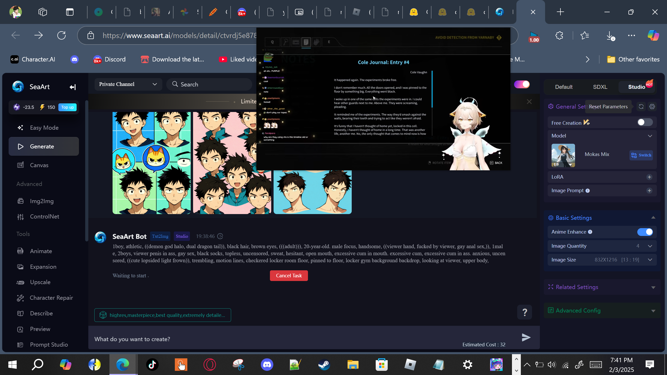Add an Image Prompt with the plus icon

click(x=649, y=191)
